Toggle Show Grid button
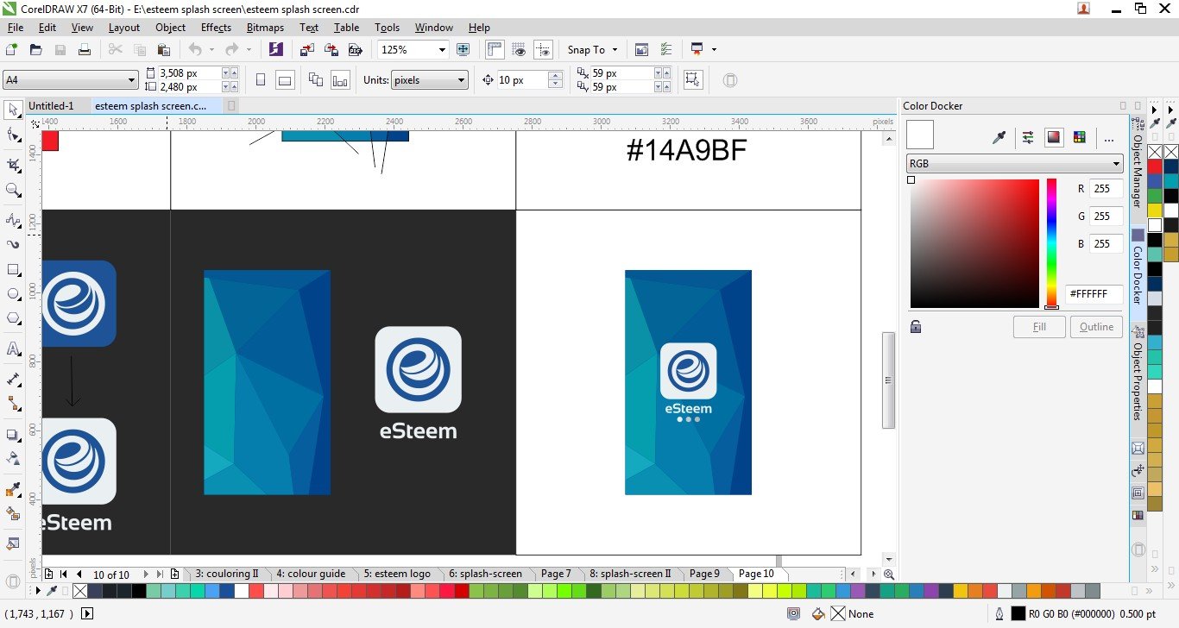1179x628 pixels. [519, 50]
